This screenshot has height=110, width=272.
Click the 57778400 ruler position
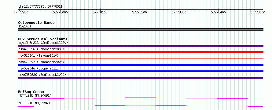coord(219,12)
